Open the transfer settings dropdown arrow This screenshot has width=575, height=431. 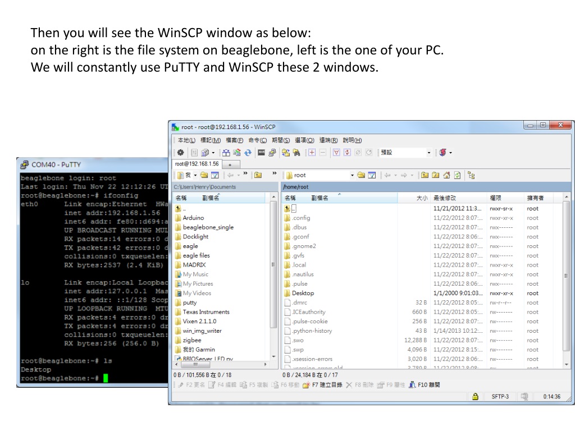tap(213, 153)
